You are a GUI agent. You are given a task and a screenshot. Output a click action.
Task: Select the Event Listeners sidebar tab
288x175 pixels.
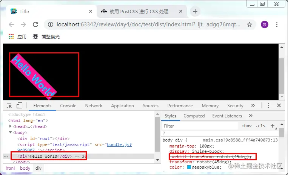pyautogui.click(x=227, y=116)
